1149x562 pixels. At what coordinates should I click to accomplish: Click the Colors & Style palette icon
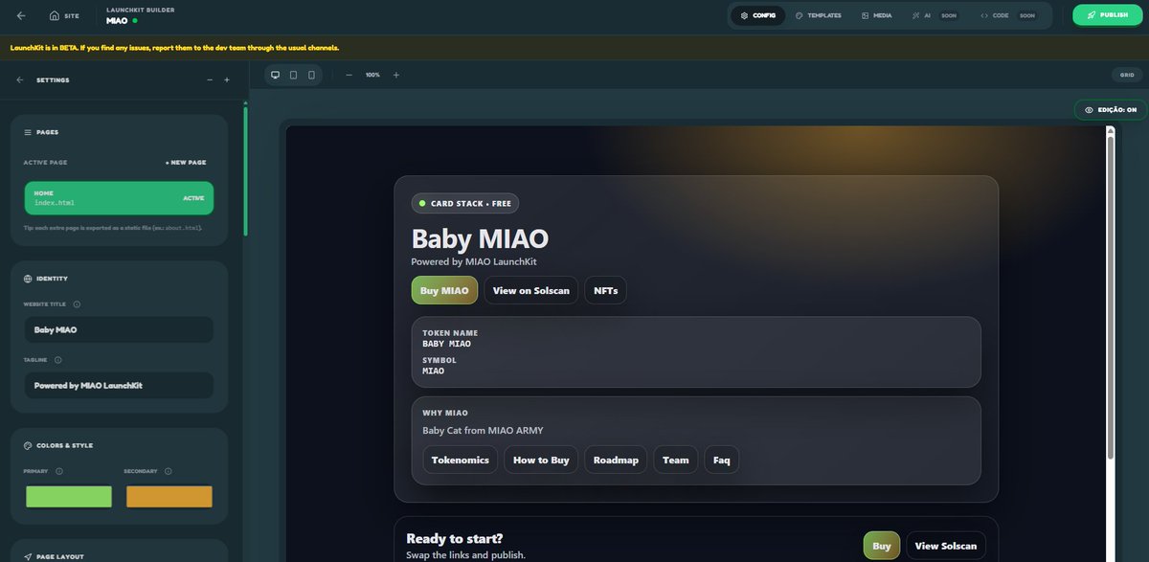(x=28, y=445)
